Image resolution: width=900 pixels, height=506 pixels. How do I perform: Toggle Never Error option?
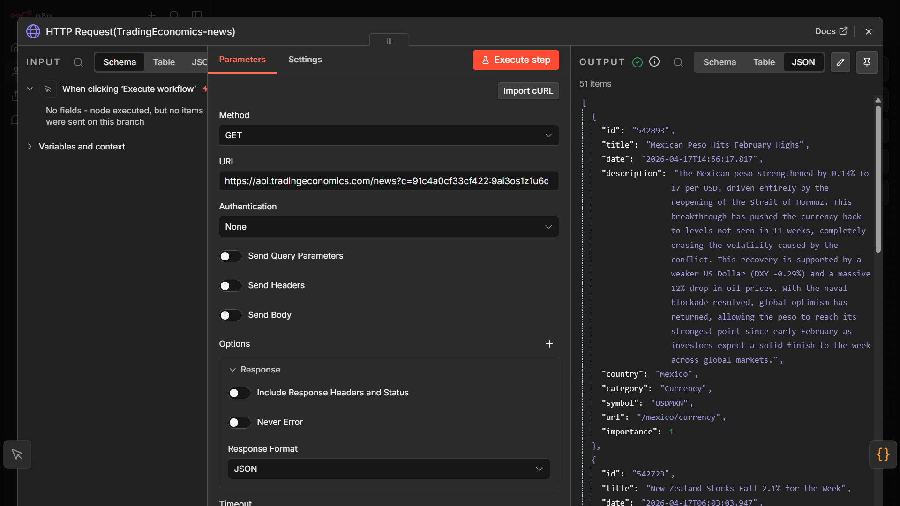240,423
